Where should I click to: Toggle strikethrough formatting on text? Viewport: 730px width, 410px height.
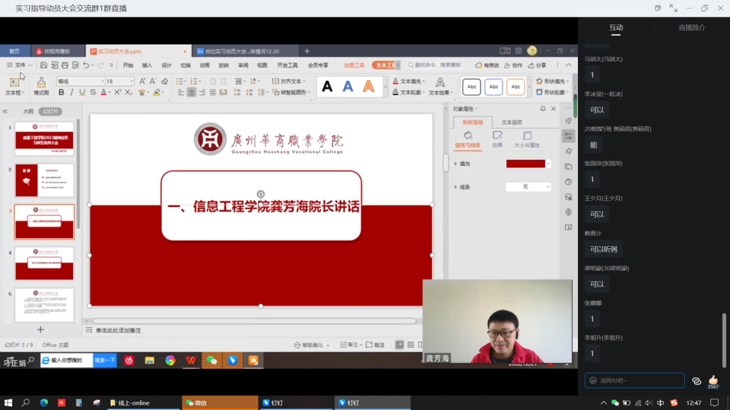point(93,92)
